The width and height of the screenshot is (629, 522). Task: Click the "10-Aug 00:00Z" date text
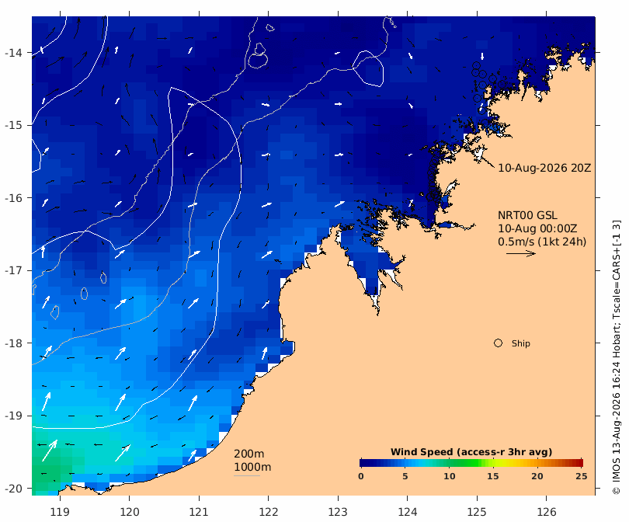pos(537,228)
